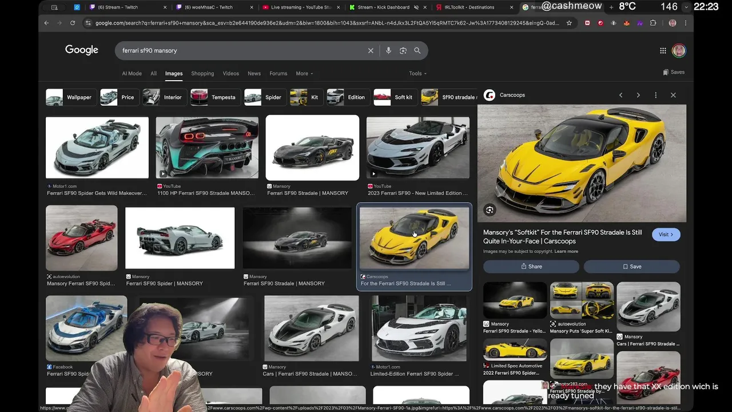This screenshot has height=412, width=732.
Task: Open Motor1.com SF90 Spider Wild Makeover thumbnail
Action: point(97,148)
